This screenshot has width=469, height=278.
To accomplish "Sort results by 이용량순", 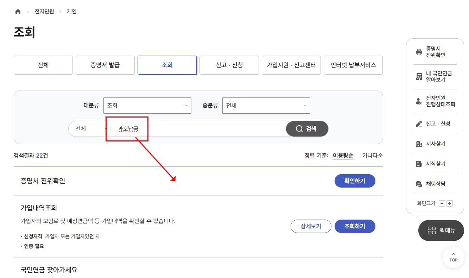I will tap(343, 155).
